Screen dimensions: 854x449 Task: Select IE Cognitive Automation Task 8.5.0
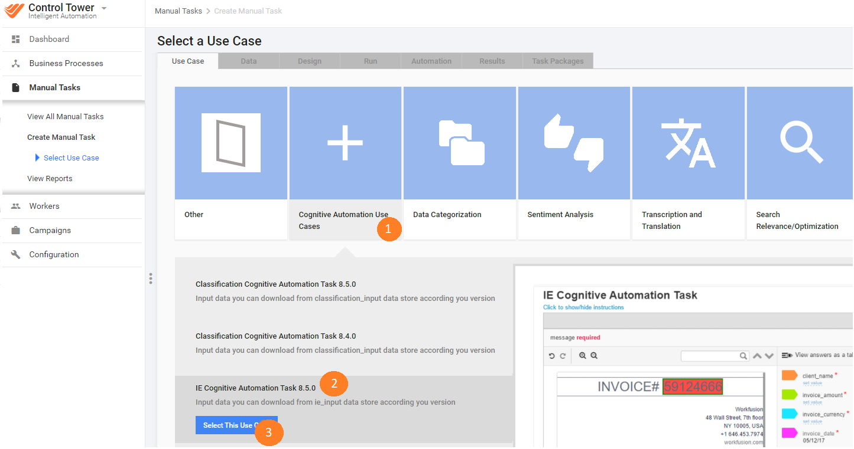pyautogui.click(x=256, y=388)
